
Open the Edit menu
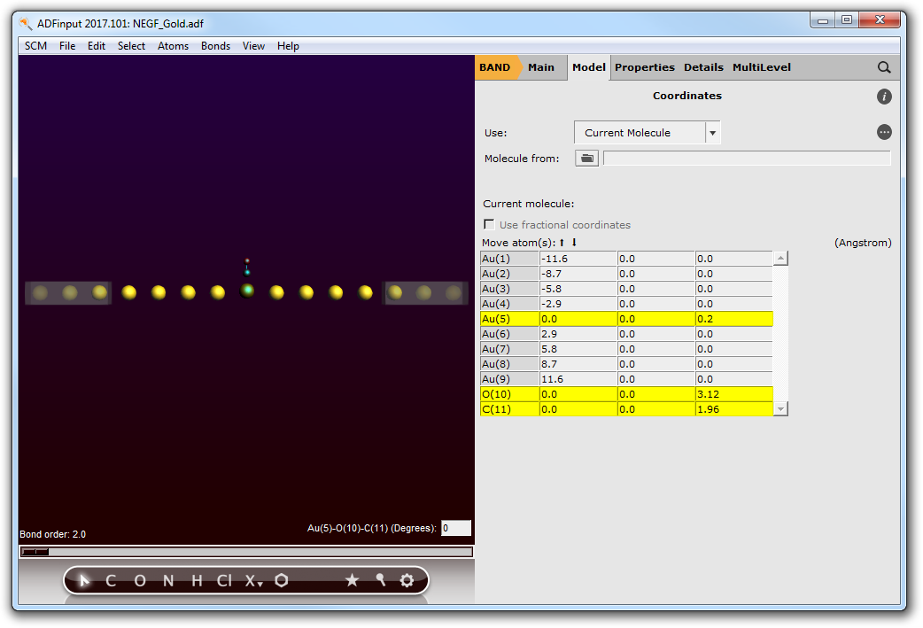coord(97,46)
